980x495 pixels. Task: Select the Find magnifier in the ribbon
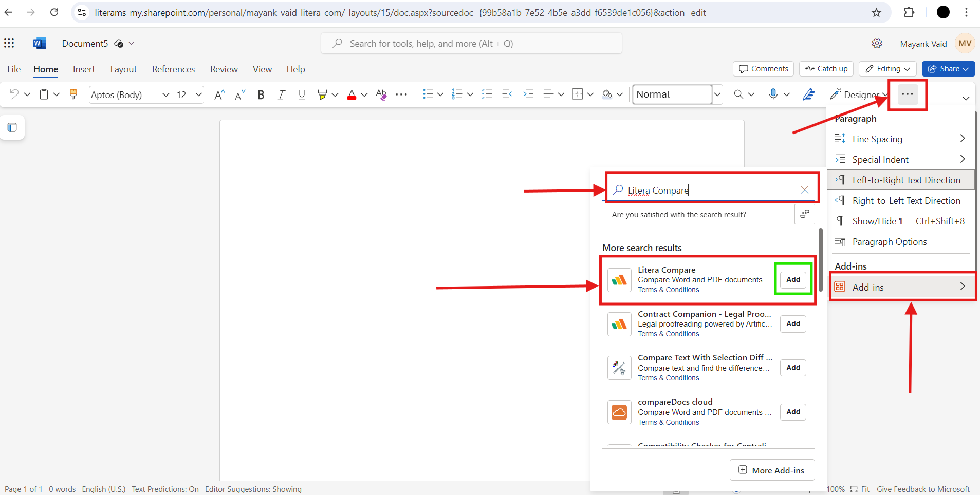[x=738, y=94]
